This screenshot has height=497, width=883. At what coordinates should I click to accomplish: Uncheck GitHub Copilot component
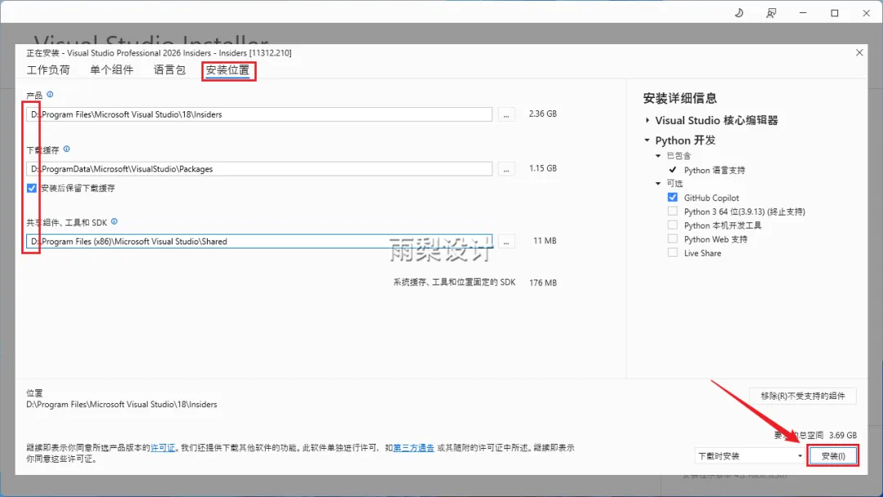point(672,198)
